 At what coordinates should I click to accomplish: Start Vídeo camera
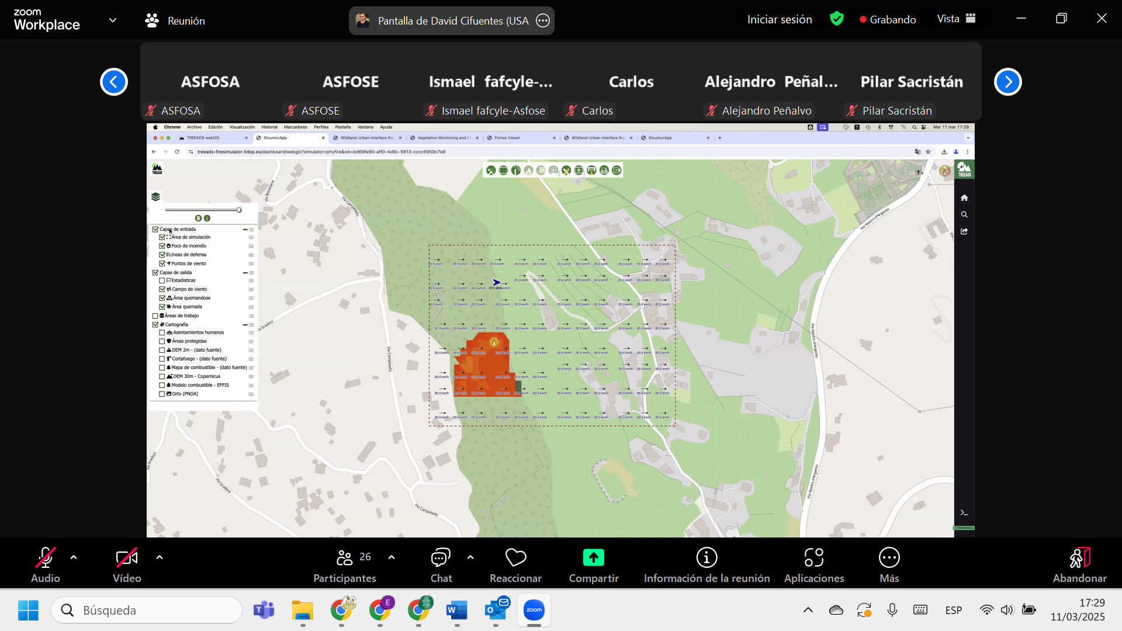click(127, 558)
